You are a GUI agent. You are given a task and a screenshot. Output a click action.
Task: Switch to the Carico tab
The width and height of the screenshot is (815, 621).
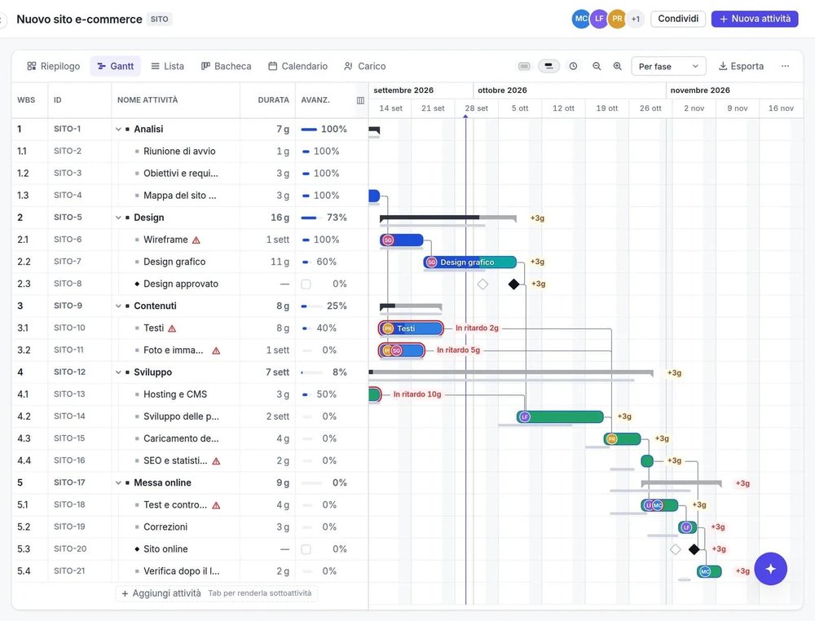point(365,66)
